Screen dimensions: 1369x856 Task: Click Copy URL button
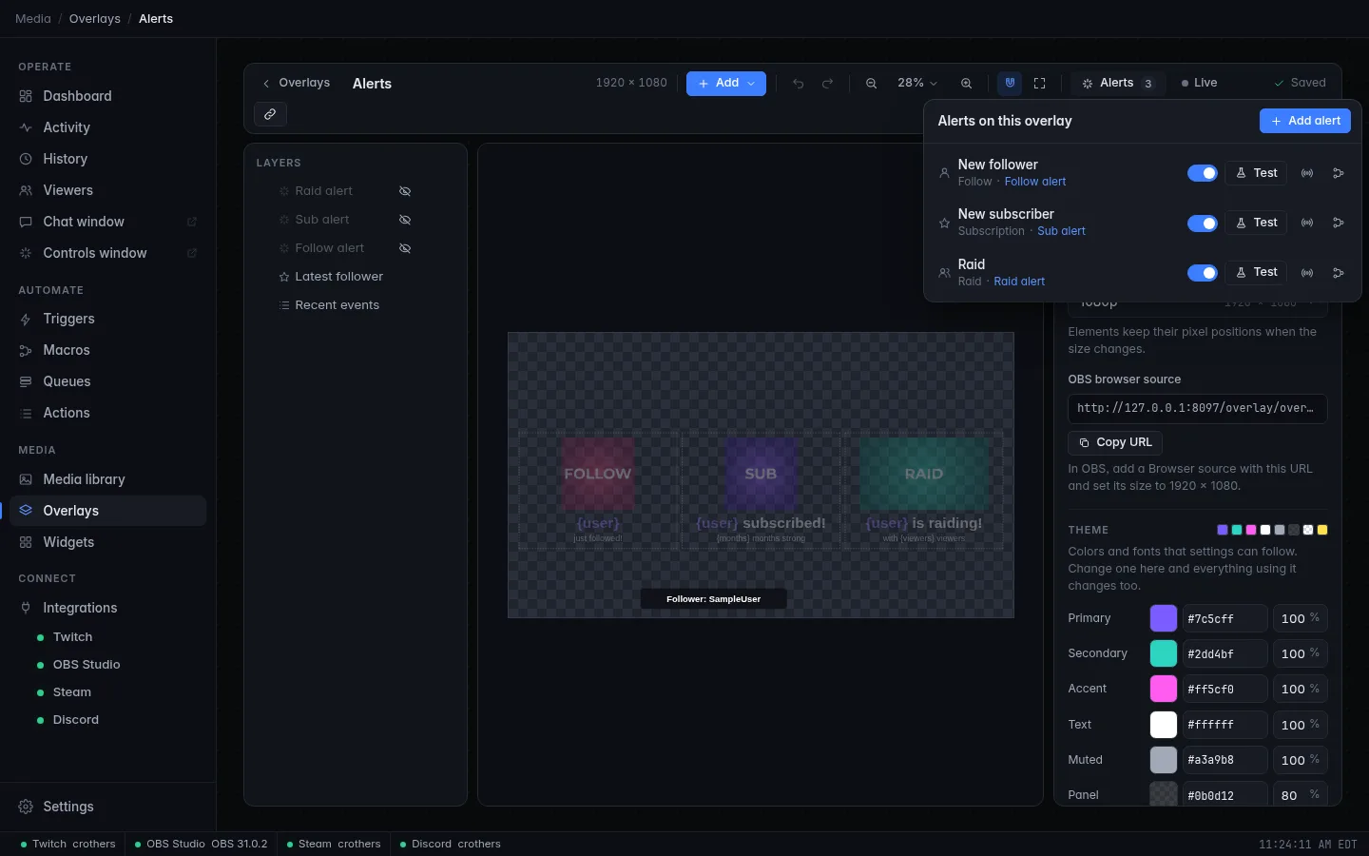[1114, 442]
